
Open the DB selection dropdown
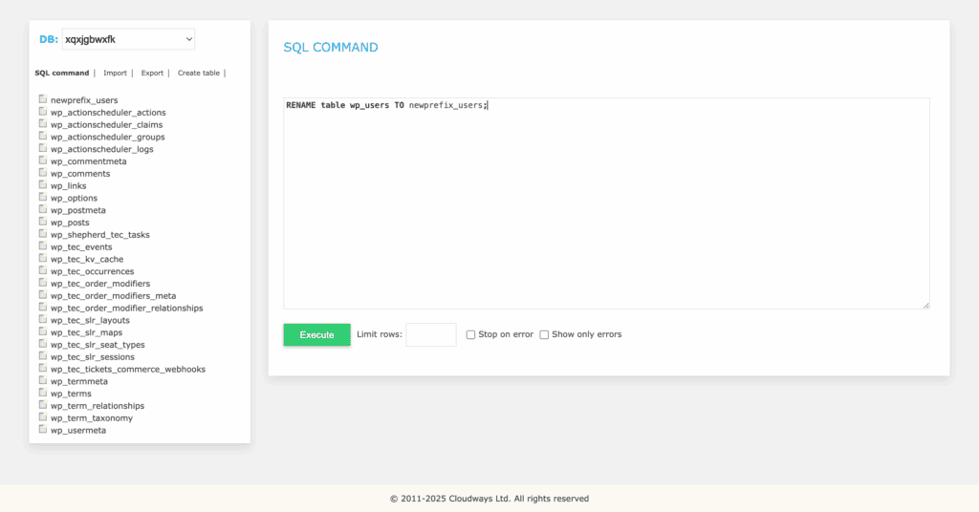pyautogui.click(x=128, y=39)
